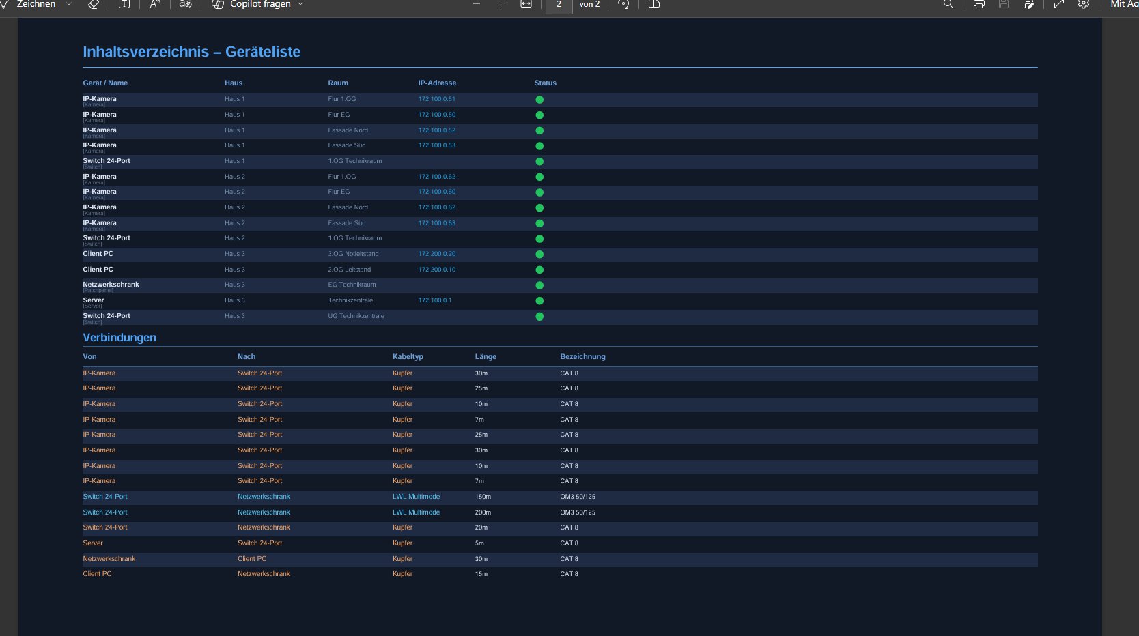Open IP address 172.100.0.50
The width and height of the screenshot is (1139, 636).
[x=437, y=115]
